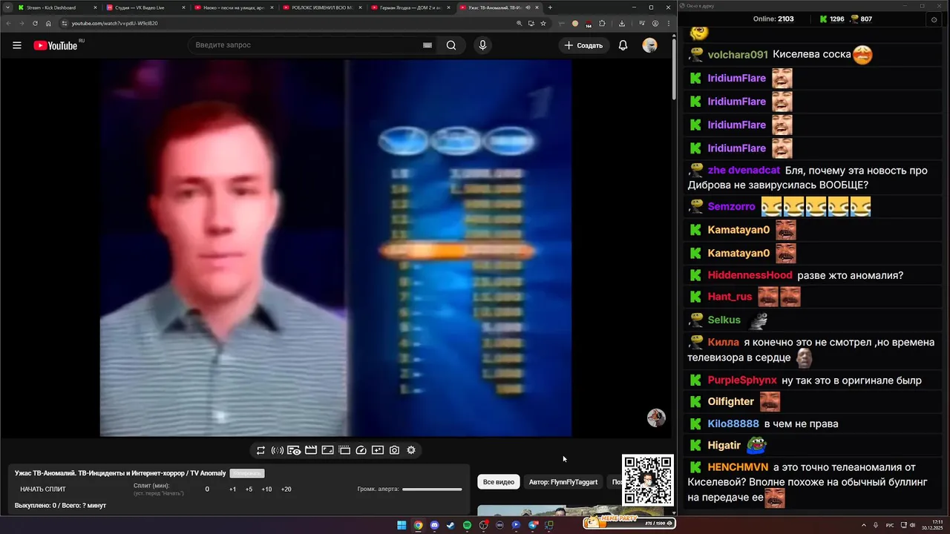Click the video player area
Image resolution: width=950 pixels, height=534 pixels.
tap(336, 248)
